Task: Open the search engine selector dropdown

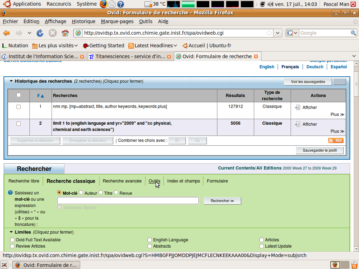Action: [292, 33]
